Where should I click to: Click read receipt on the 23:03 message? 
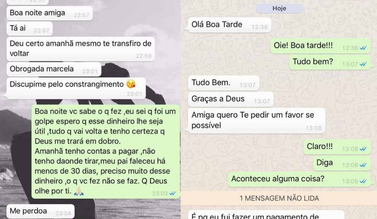pos(172,193)
